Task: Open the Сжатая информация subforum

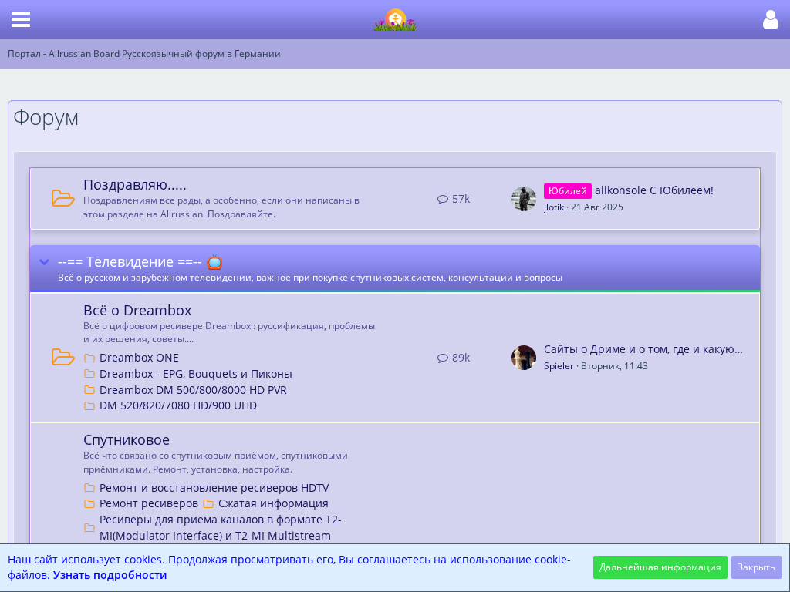Action: click(x=273, y=503)
